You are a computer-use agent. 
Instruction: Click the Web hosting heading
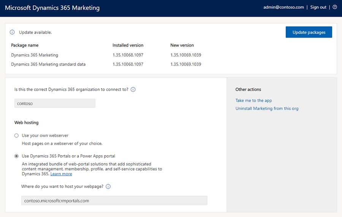[26, 123]
